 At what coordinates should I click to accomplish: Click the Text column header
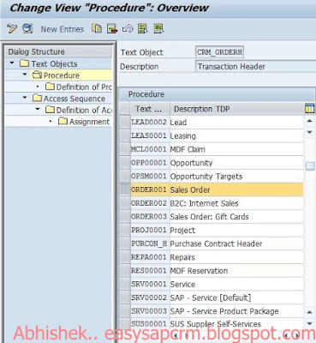click(x=150, y=109)
